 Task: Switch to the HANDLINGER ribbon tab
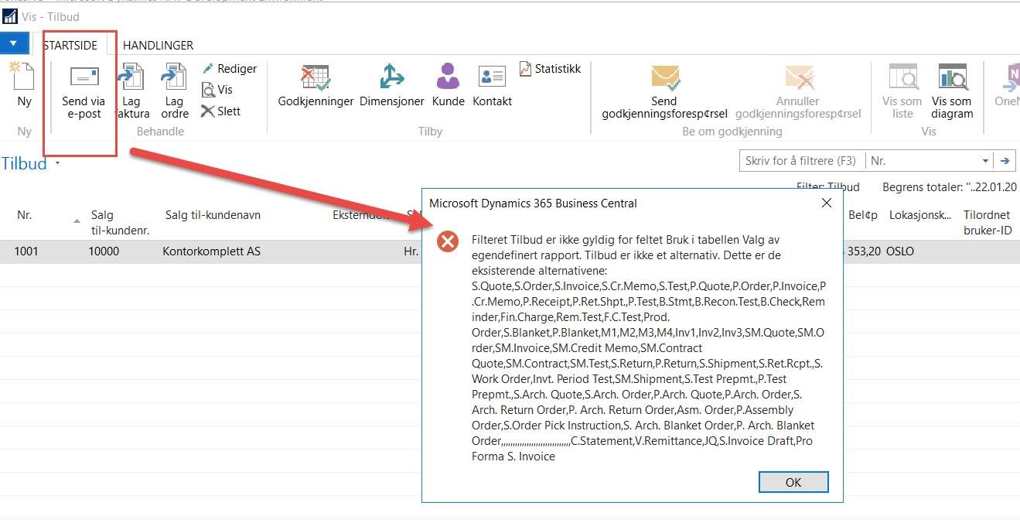coord(157,44)
